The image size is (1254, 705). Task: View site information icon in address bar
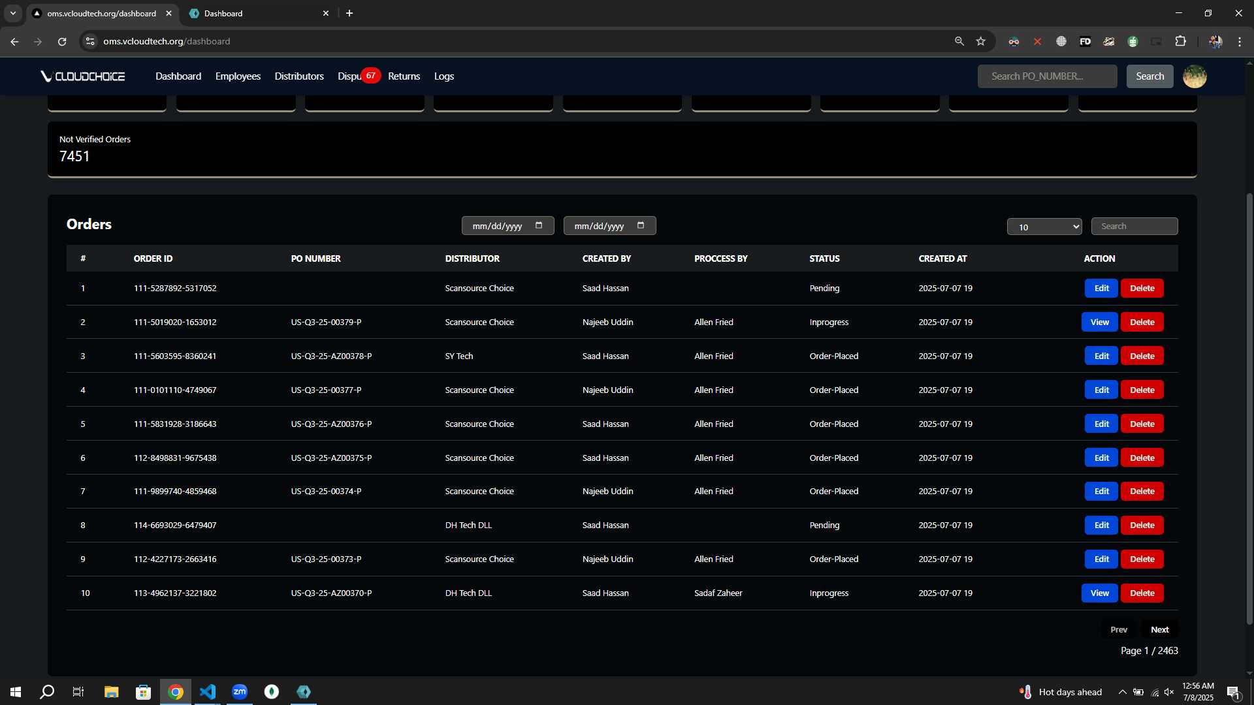pos(90,41)
